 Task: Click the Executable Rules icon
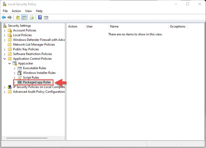click(x=20, y=68)
